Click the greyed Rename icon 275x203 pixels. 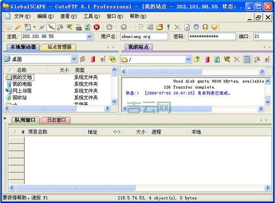(x=150, y=27)
